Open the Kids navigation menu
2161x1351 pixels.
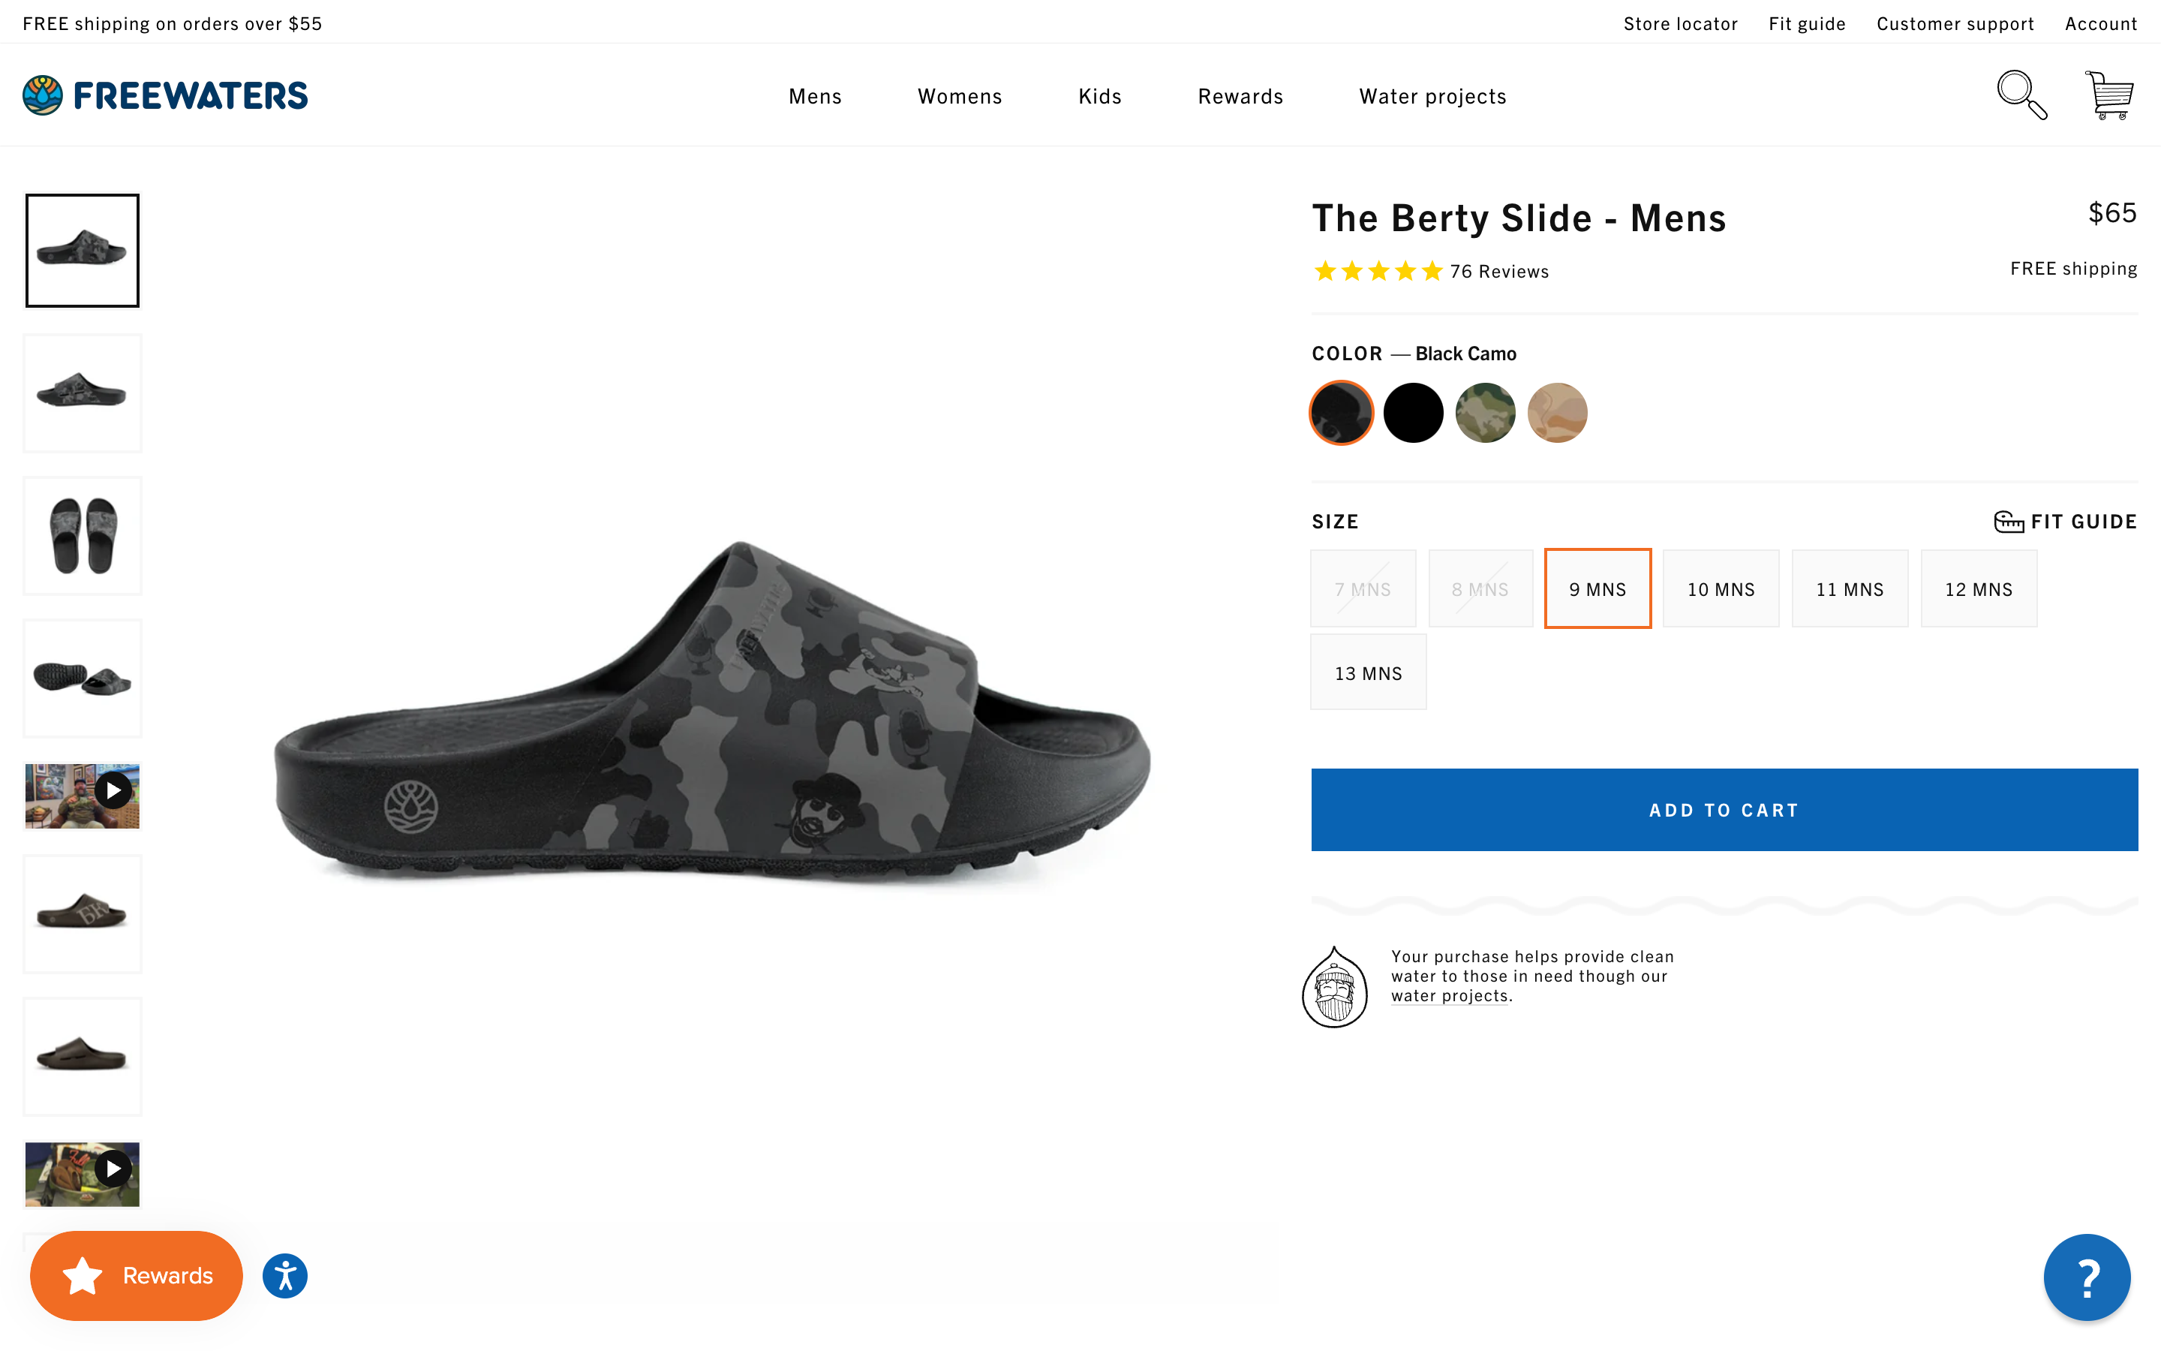pyautogui.click(x=1099, y=97)
